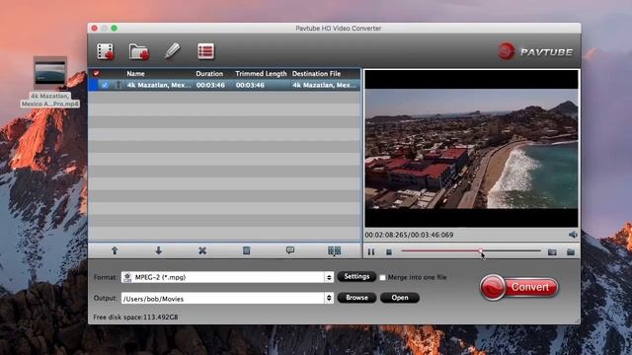Pause the preview playback

(371, 252)
